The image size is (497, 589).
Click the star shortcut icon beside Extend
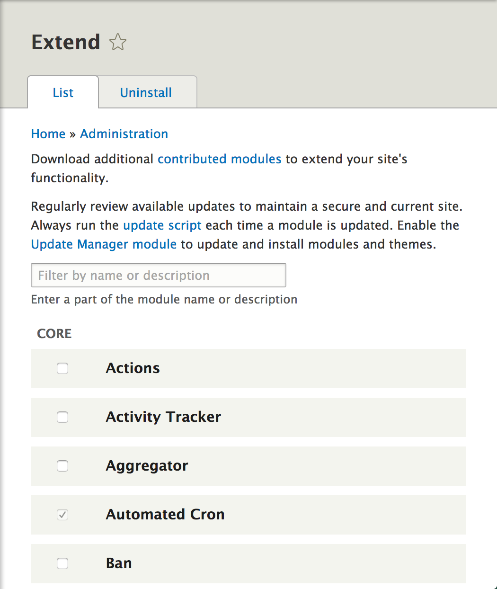(x=118, y=42)
